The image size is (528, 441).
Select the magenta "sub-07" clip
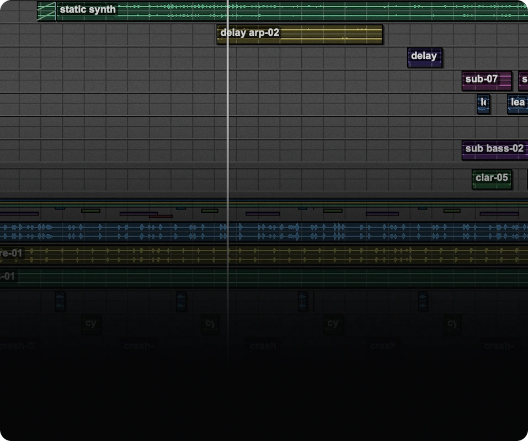click(487, 80)
